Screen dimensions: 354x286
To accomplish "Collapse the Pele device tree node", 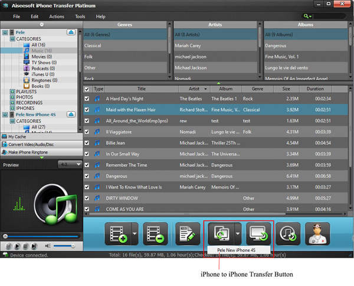I will [5, 32].
